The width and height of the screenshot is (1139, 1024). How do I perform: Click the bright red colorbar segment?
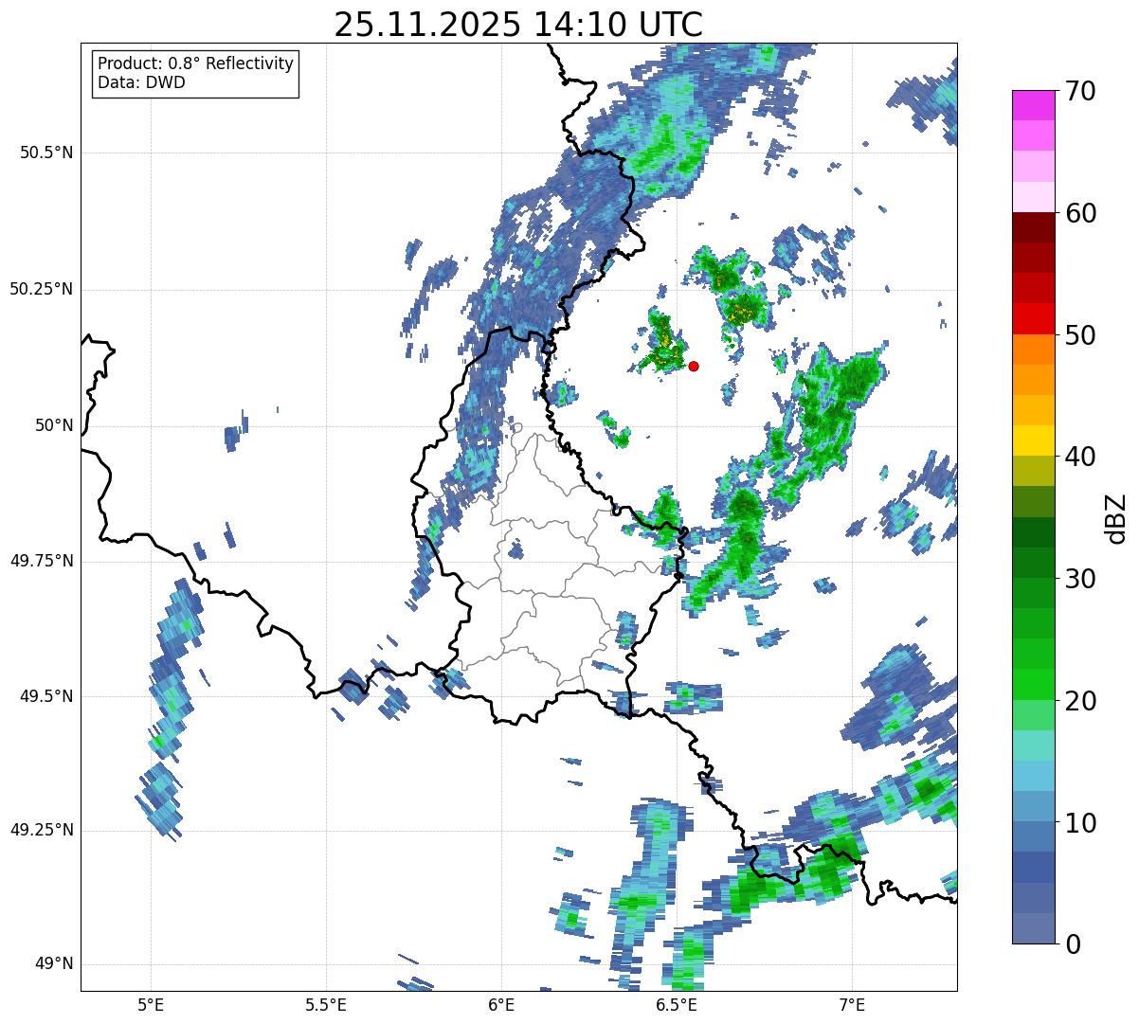click(x=1033, y=318)
